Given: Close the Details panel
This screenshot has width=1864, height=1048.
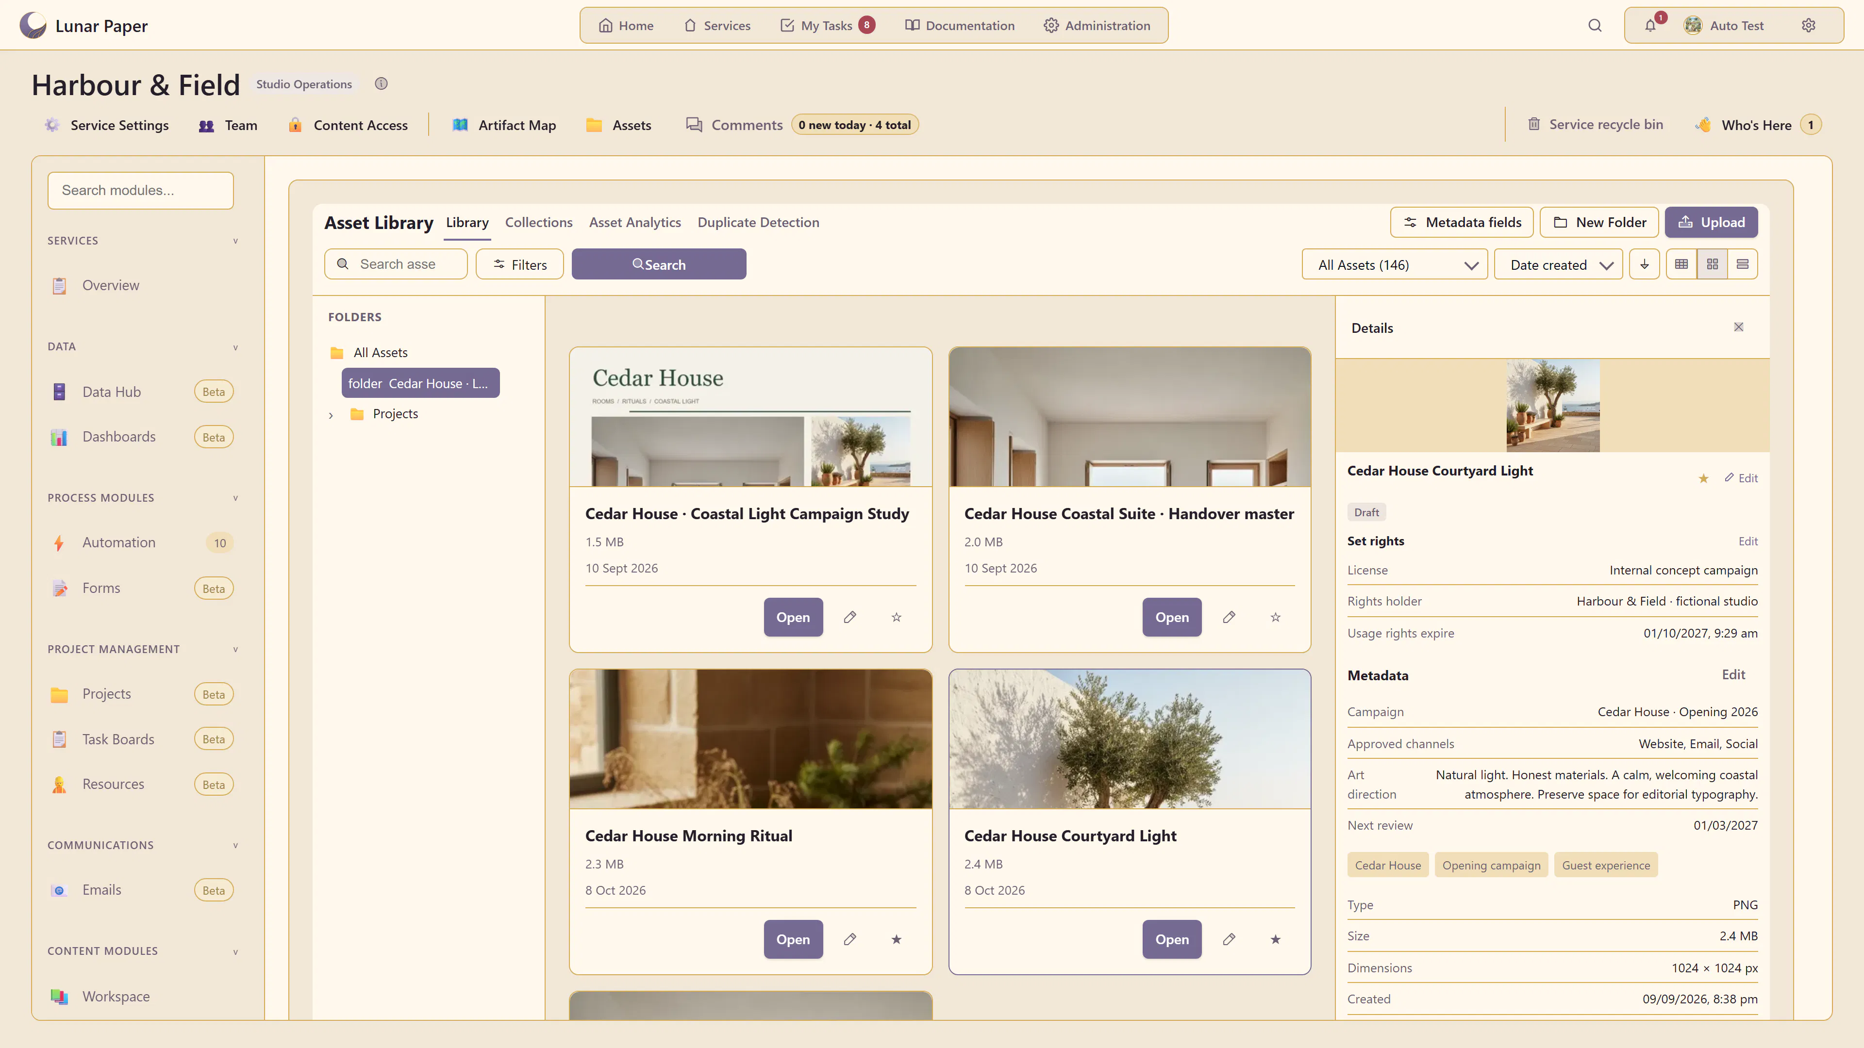Looking at the screenshot, I should (x=1739, y=327).
